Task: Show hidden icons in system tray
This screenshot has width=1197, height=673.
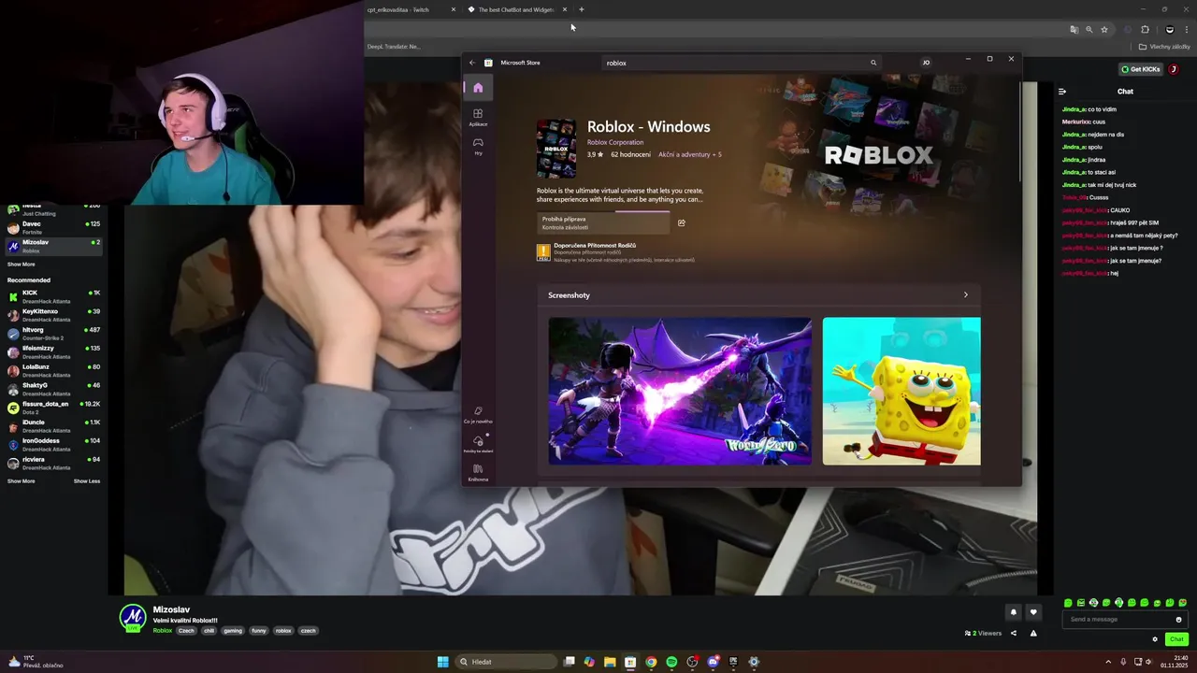Action: (1109, 662)
